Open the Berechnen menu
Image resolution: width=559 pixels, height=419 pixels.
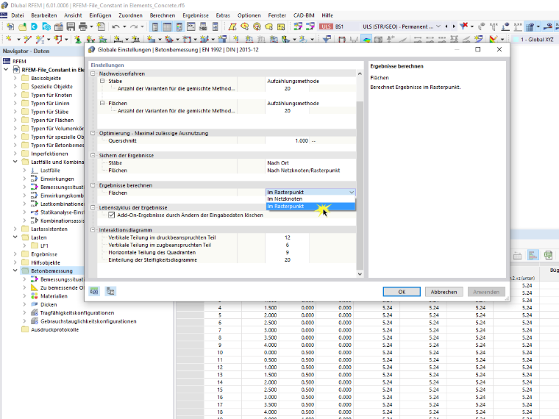point(163,15)
